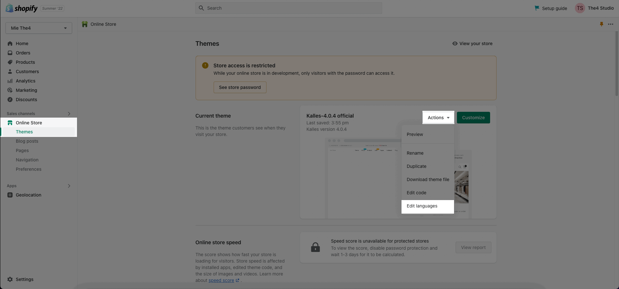The height and width of the screenshot is (289, 619).
Task: Choose Edit languages in Actions menu
Action: tap(428, 206)
